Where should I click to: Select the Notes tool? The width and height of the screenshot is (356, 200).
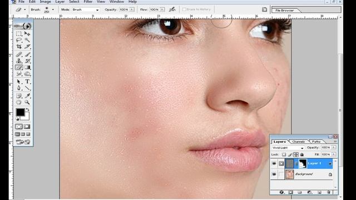19,96
